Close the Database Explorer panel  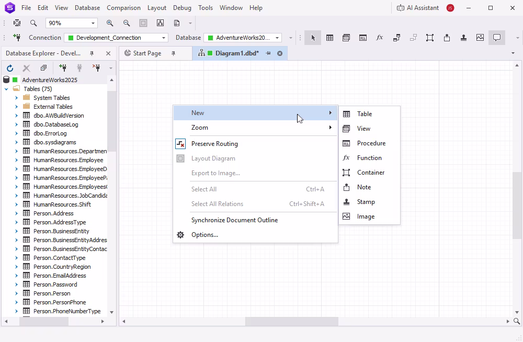pyautogui.click(x=108, y=53)
